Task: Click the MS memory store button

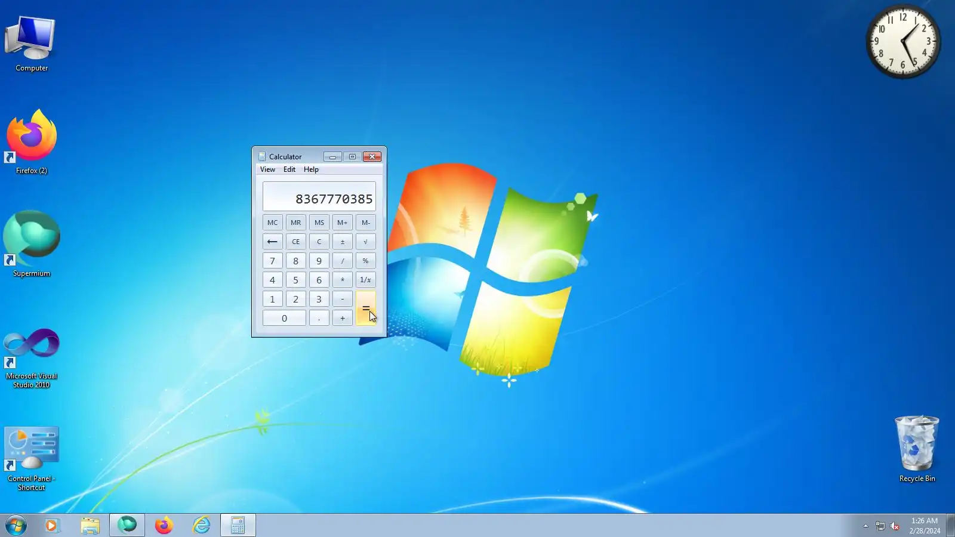Action: pos(319,223)
